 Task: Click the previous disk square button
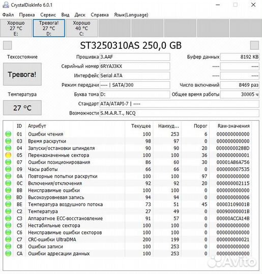click(7, 46)
